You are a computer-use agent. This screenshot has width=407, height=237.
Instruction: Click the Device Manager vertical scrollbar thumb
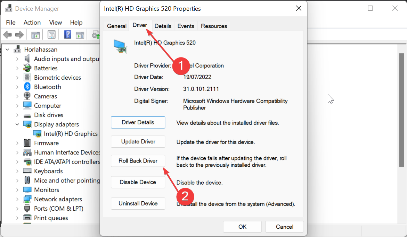pyautogui.click(x=401, y=110)
